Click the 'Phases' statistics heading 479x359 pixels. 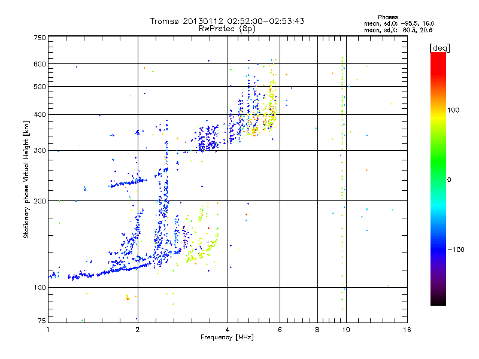387,17
